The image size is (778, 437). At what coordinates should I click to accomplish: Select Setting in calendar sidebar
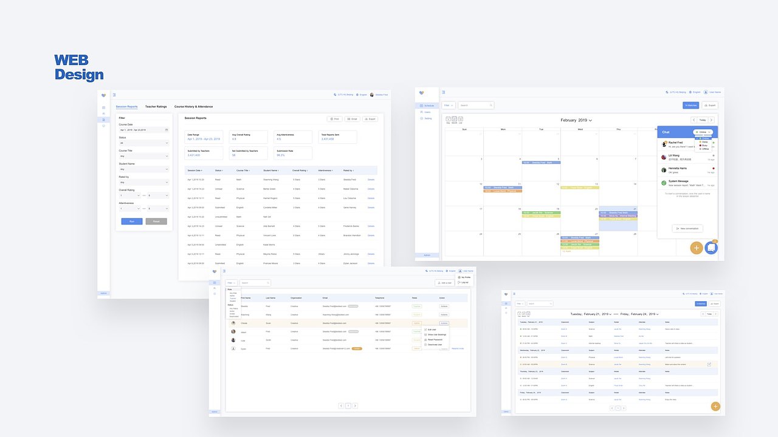(427, 118)
